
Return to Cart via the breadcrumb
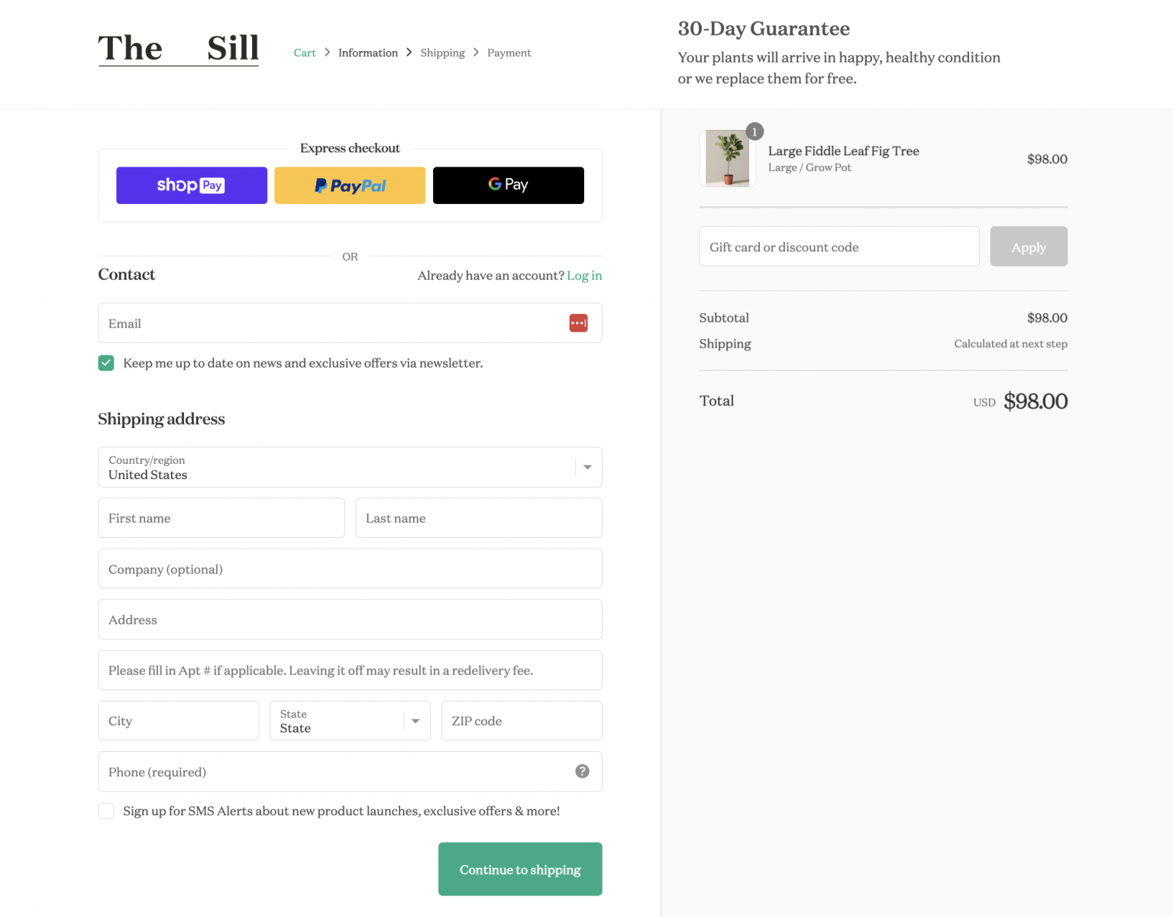[305, 52]
